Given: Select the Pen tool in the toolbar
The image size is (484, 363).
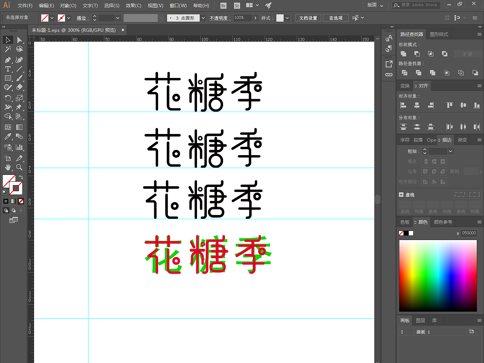Looking at the screenshot, I should (8, 60).
